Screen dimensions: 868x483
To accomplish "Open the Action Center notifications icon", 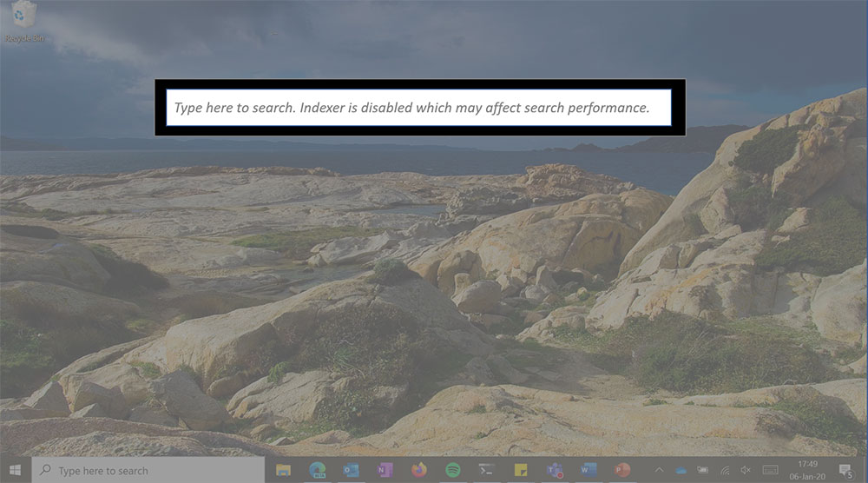I will point(845,471).
